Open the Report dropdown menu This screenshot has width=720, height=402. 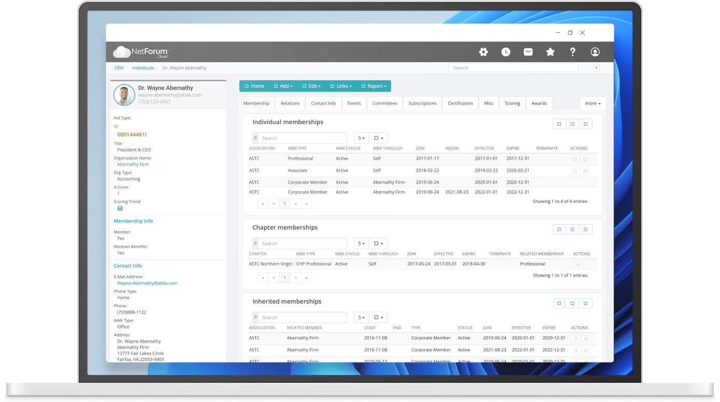click(x=374, y=86)
